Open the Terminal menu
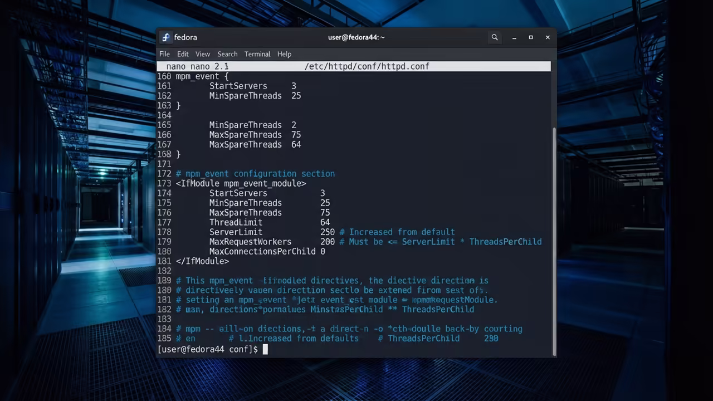 (257, 54)
